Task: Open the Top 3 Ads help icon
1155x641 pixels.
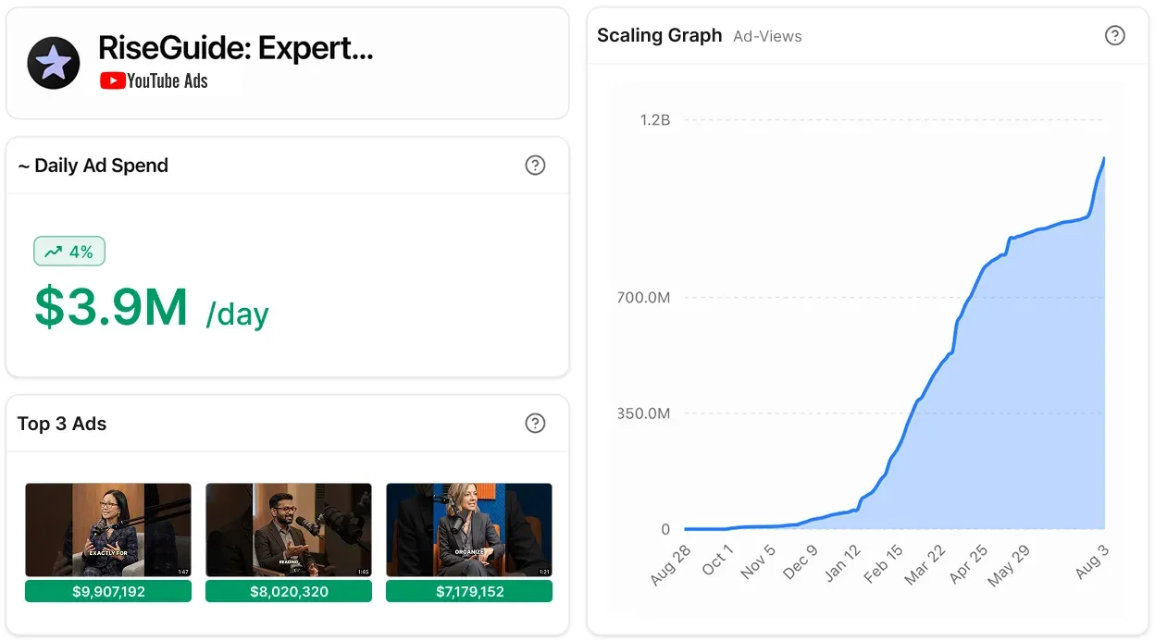Action: 535,423
